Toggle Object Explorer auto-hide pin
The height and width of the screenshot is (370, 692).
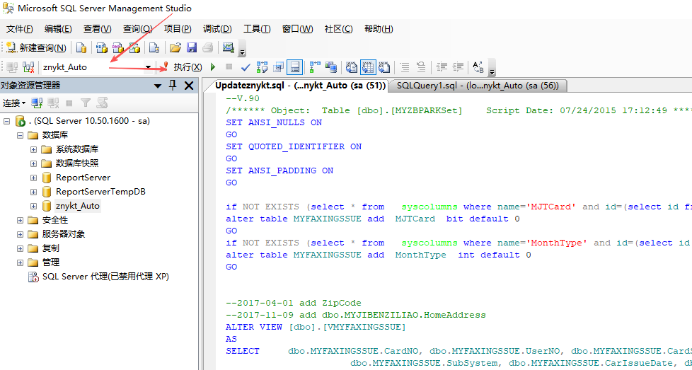pyautogui.click(x=173, y=86)
